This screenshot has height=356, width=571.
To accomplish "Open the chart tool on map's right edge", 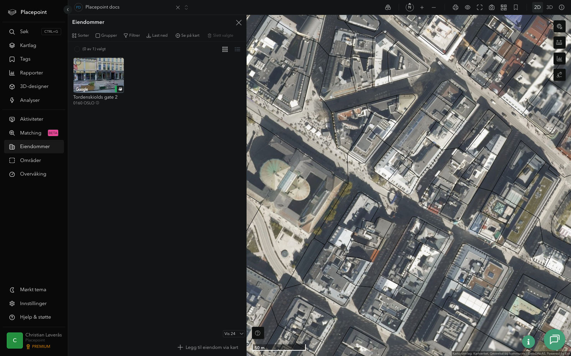I will coord(559,59).
